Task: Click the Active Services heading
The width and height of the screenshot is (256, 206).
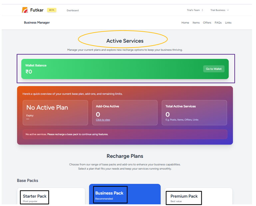Action: click(x=125, y=41)
